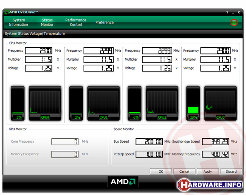
Task: Open the System Information tab
Action: point(18,22)
